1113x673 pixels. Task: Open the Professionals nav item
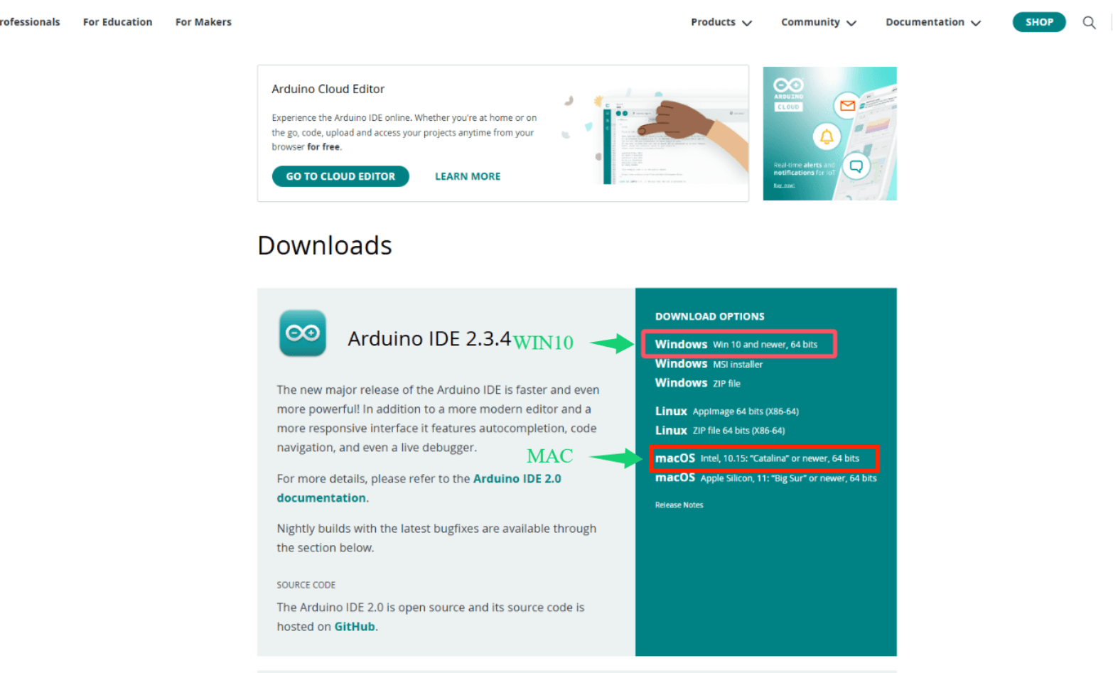click(30, 23)
